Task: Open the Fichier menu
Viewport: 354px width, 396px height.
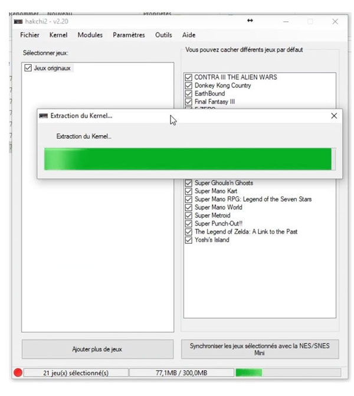Action: click(29, 35)
